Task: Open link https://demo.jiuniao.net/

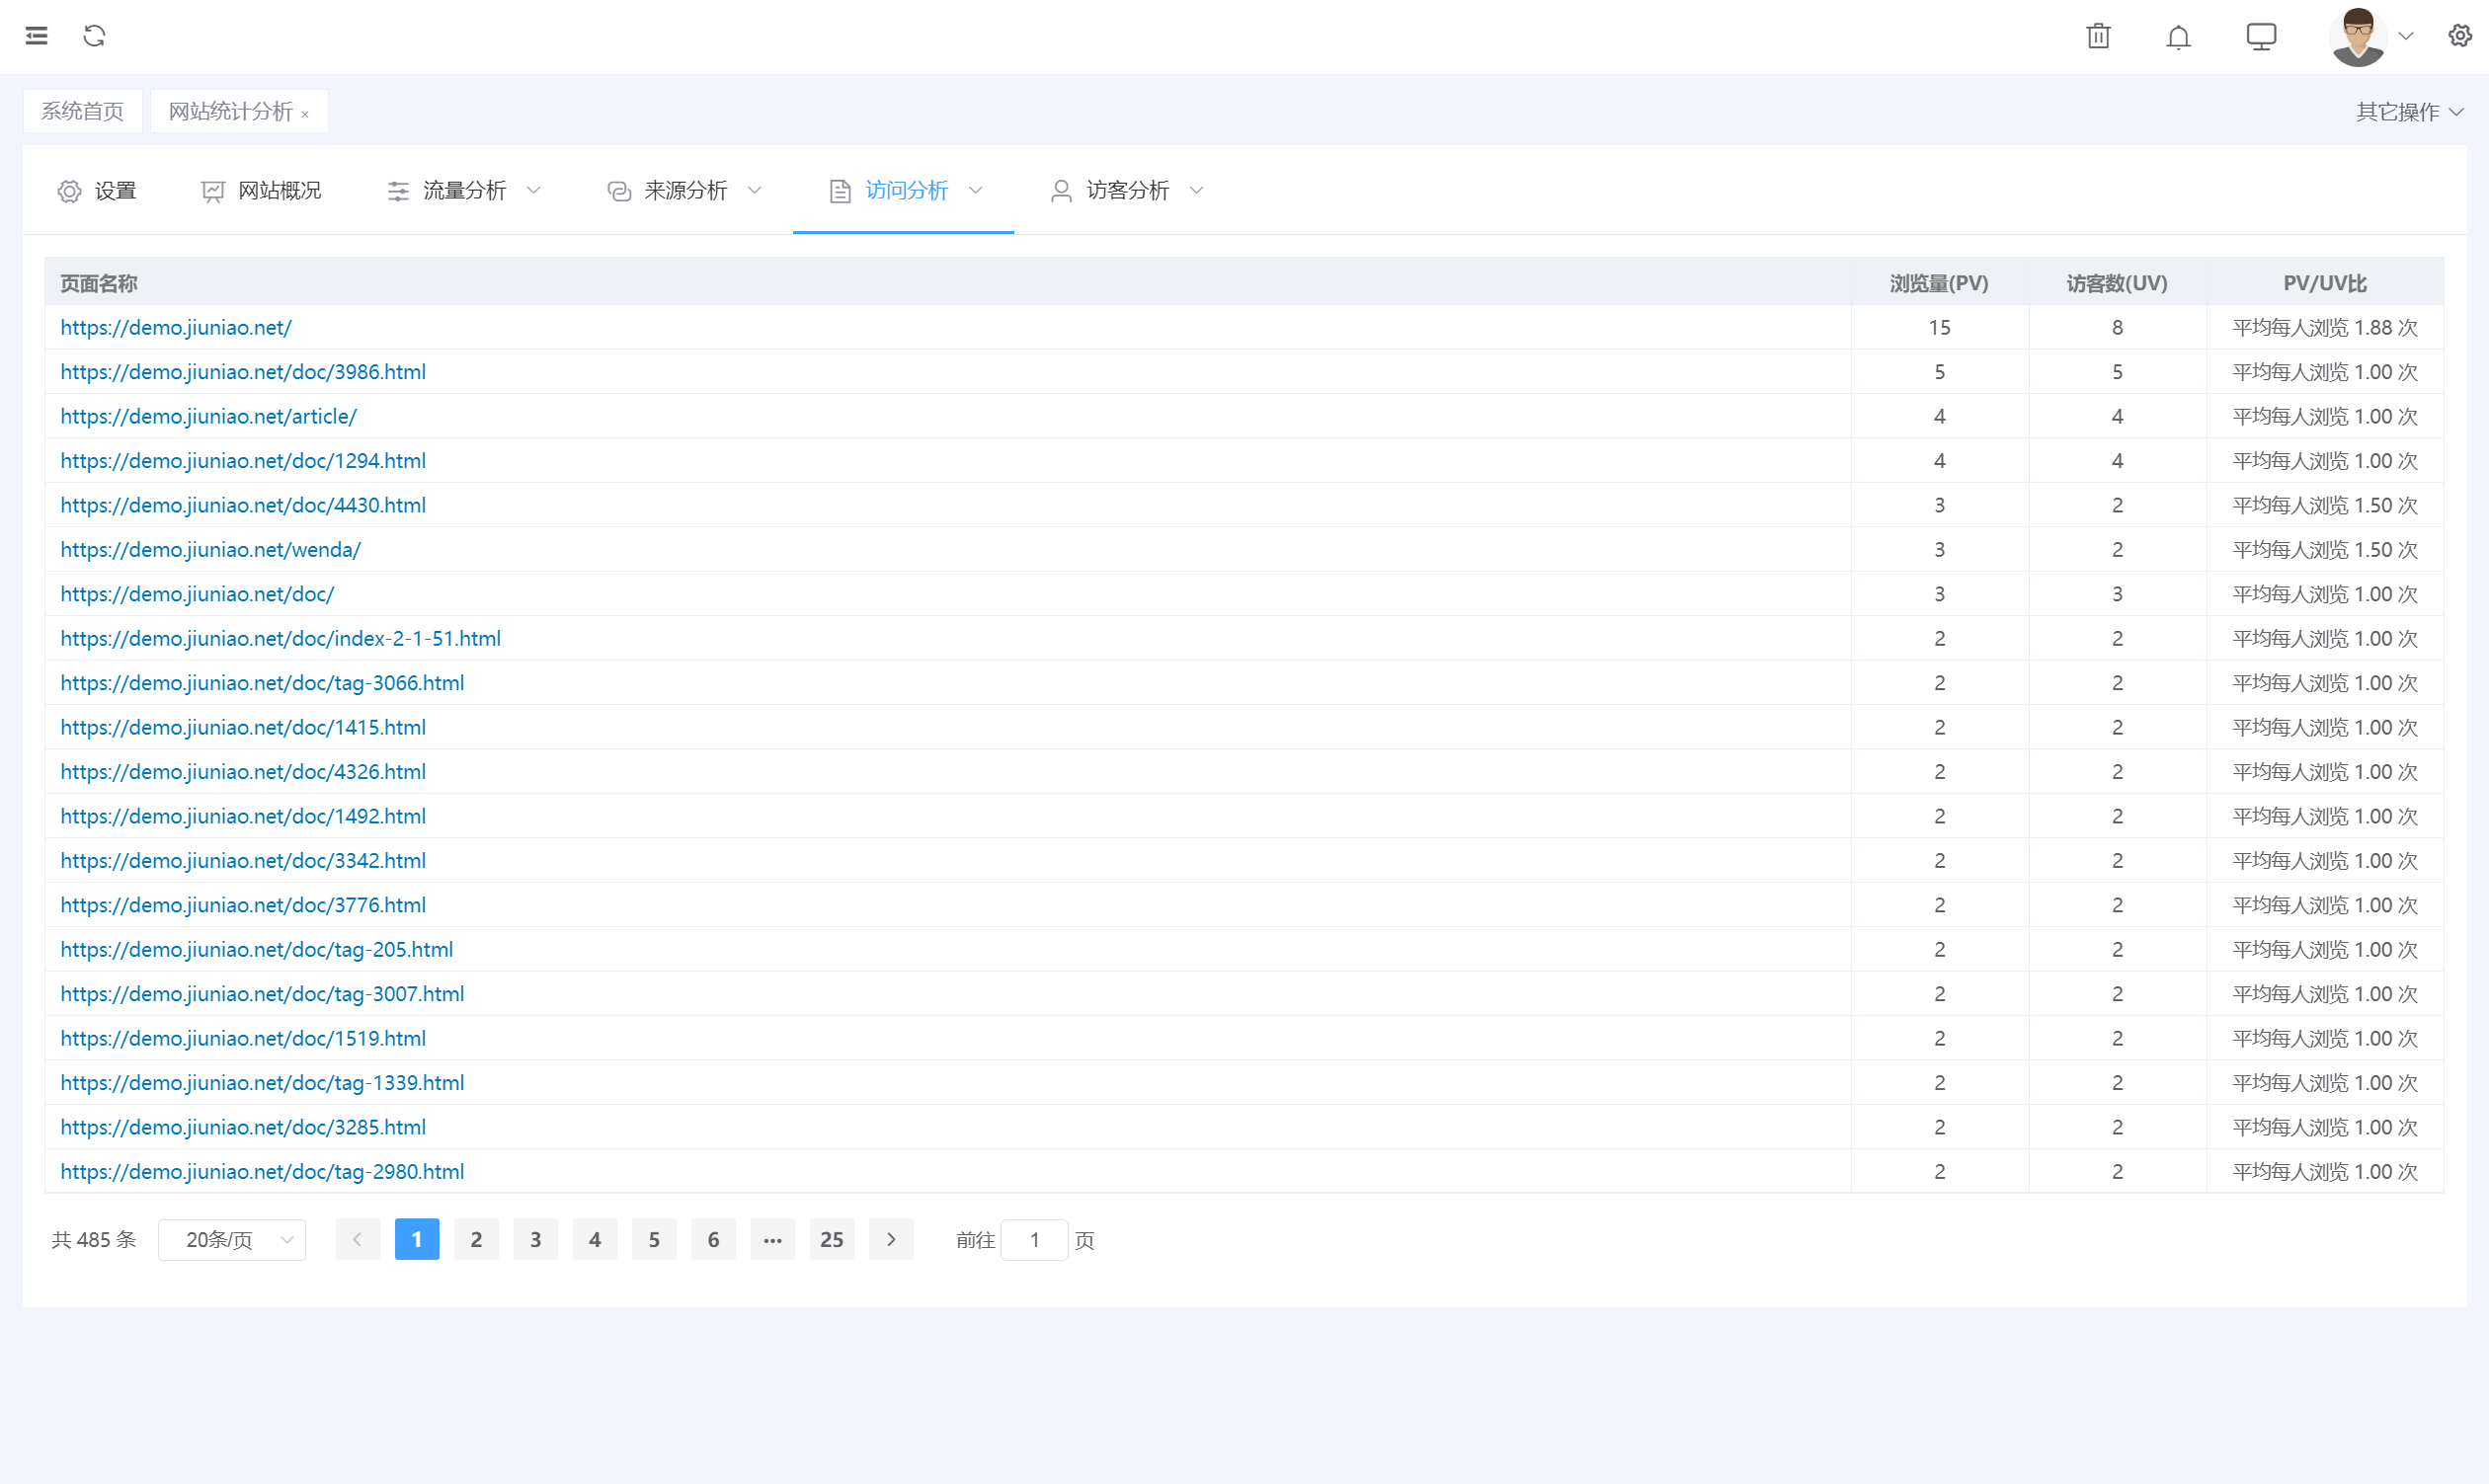Action: (x=176, y=328)
